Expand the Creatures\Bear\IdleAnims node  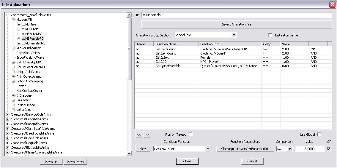[x=7, y=119]
